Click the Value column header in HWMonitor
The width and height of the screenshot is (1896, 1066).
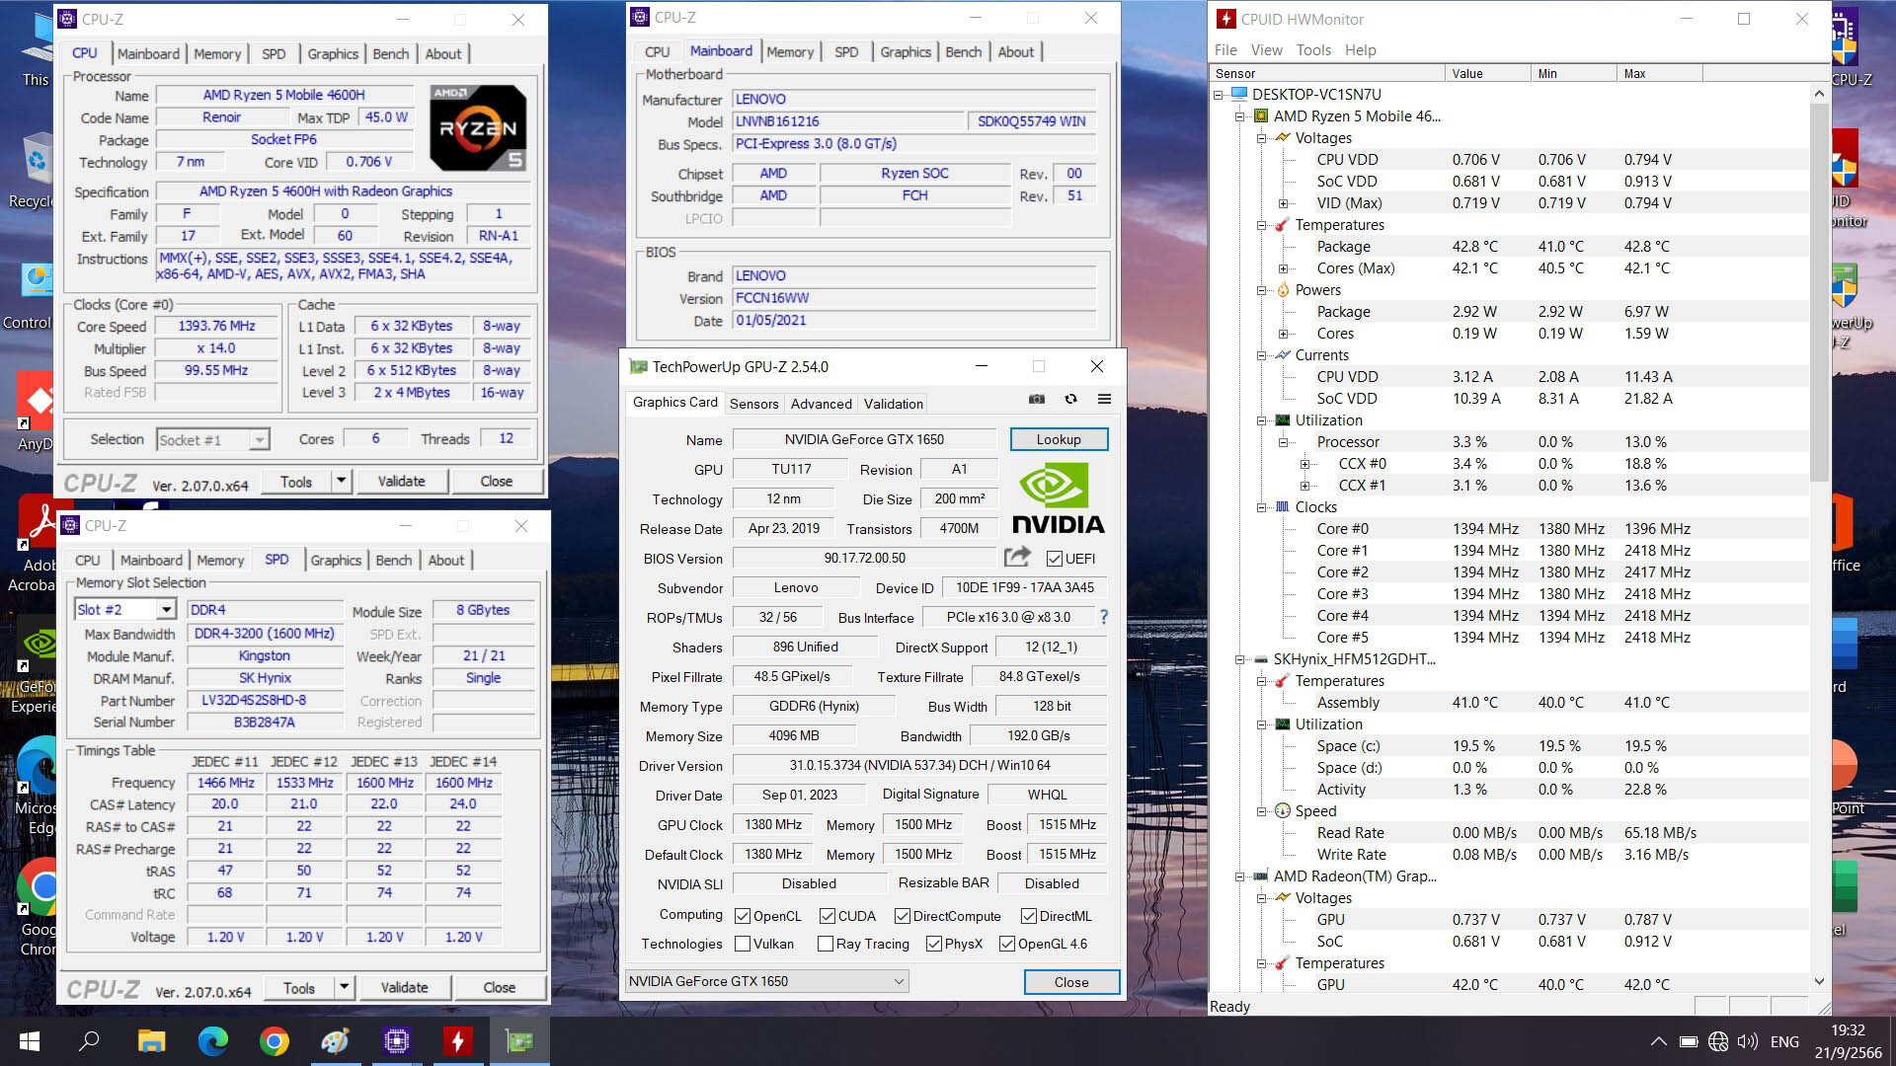click(1487, 73)
